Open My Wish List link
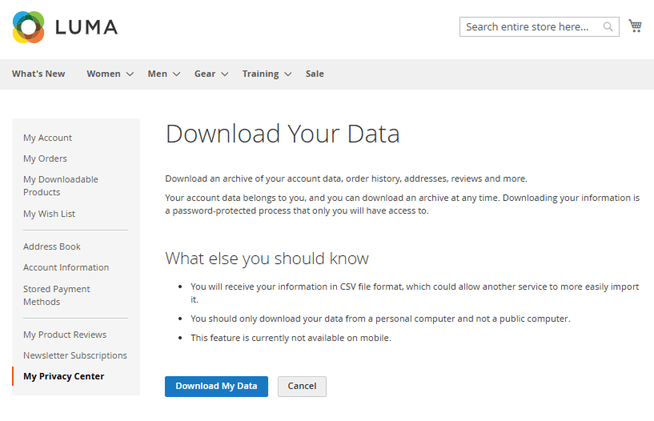 [49, 214]
